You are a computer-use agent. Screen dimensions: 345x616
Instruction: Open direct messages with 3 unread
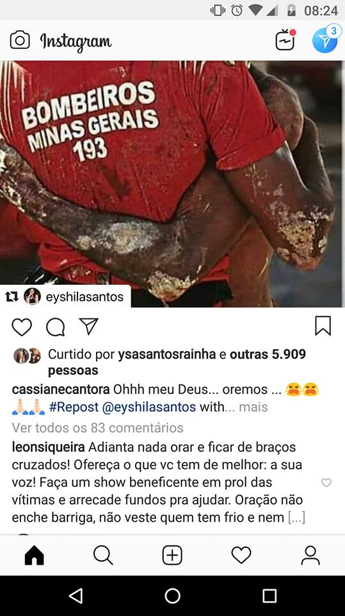click(x=325, y=39)
